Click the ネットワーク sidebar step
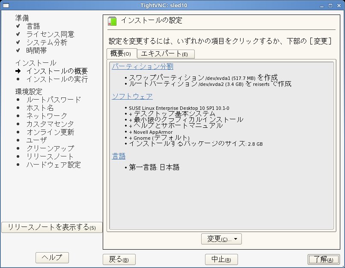Viewport: 345px width, 268px height. (47, 116)
